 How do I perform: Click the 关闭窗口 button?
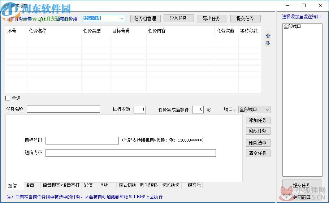pos(302,197)
